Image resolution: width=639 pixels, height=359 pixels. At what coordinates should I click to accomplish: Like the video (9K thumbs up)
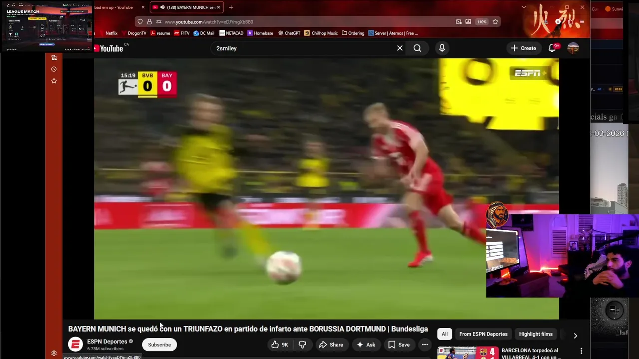280,345
